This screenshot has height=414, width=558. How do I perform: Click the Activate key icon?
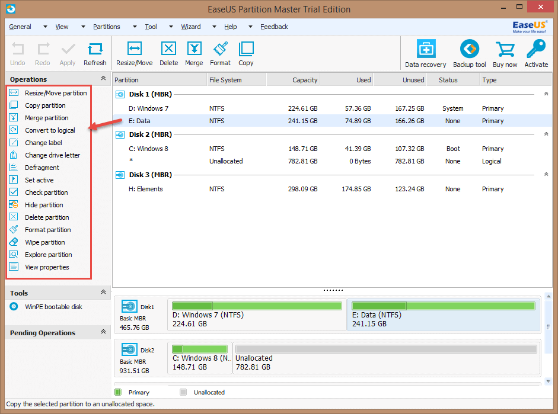click(x=536, y=53)
